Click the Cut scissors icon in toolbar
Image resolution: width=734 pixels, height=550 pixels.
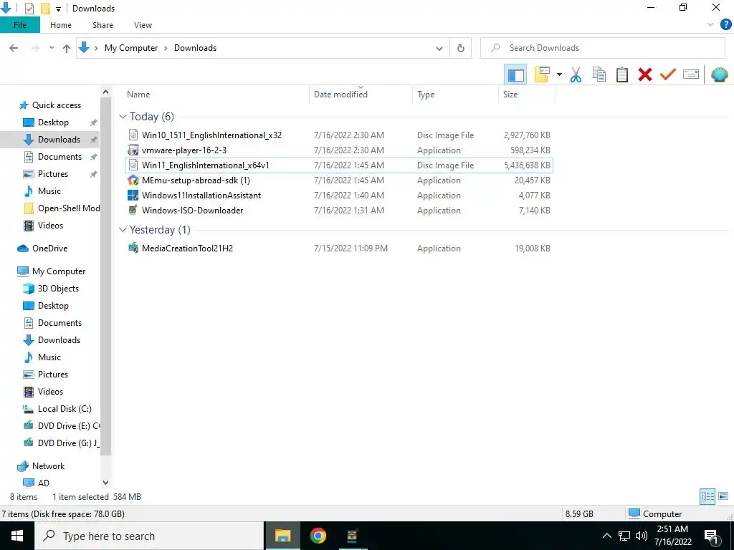(576, 74)
